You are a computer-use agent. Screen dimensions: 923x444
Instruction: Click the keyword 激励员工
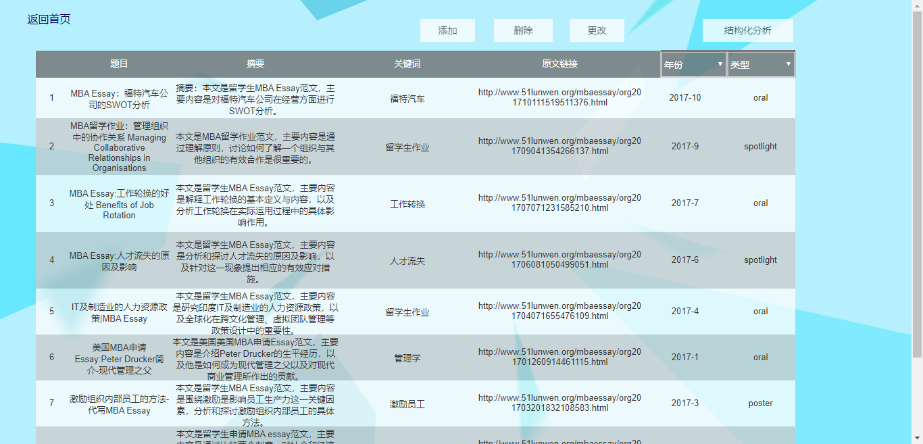coord(407,404)
